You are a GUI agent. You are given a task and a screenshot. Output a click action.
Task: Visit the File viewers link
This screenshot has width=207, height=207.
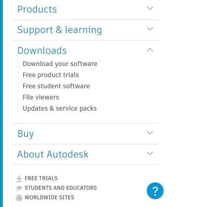pyautogui.click(x=41, y=97)
